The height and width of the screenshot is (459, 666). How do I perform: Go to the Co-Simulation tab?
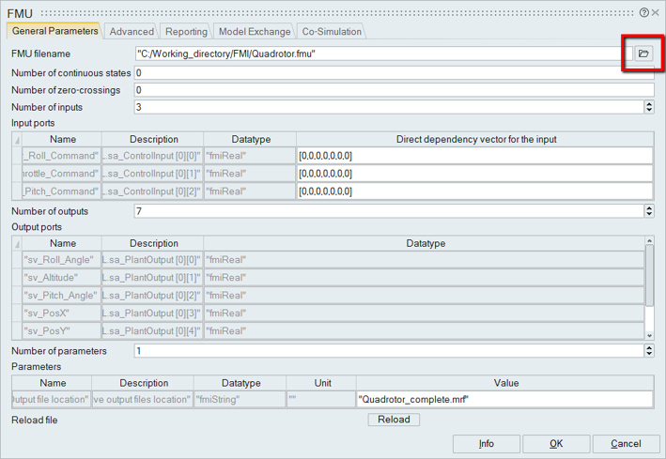(x=332, y=32)
